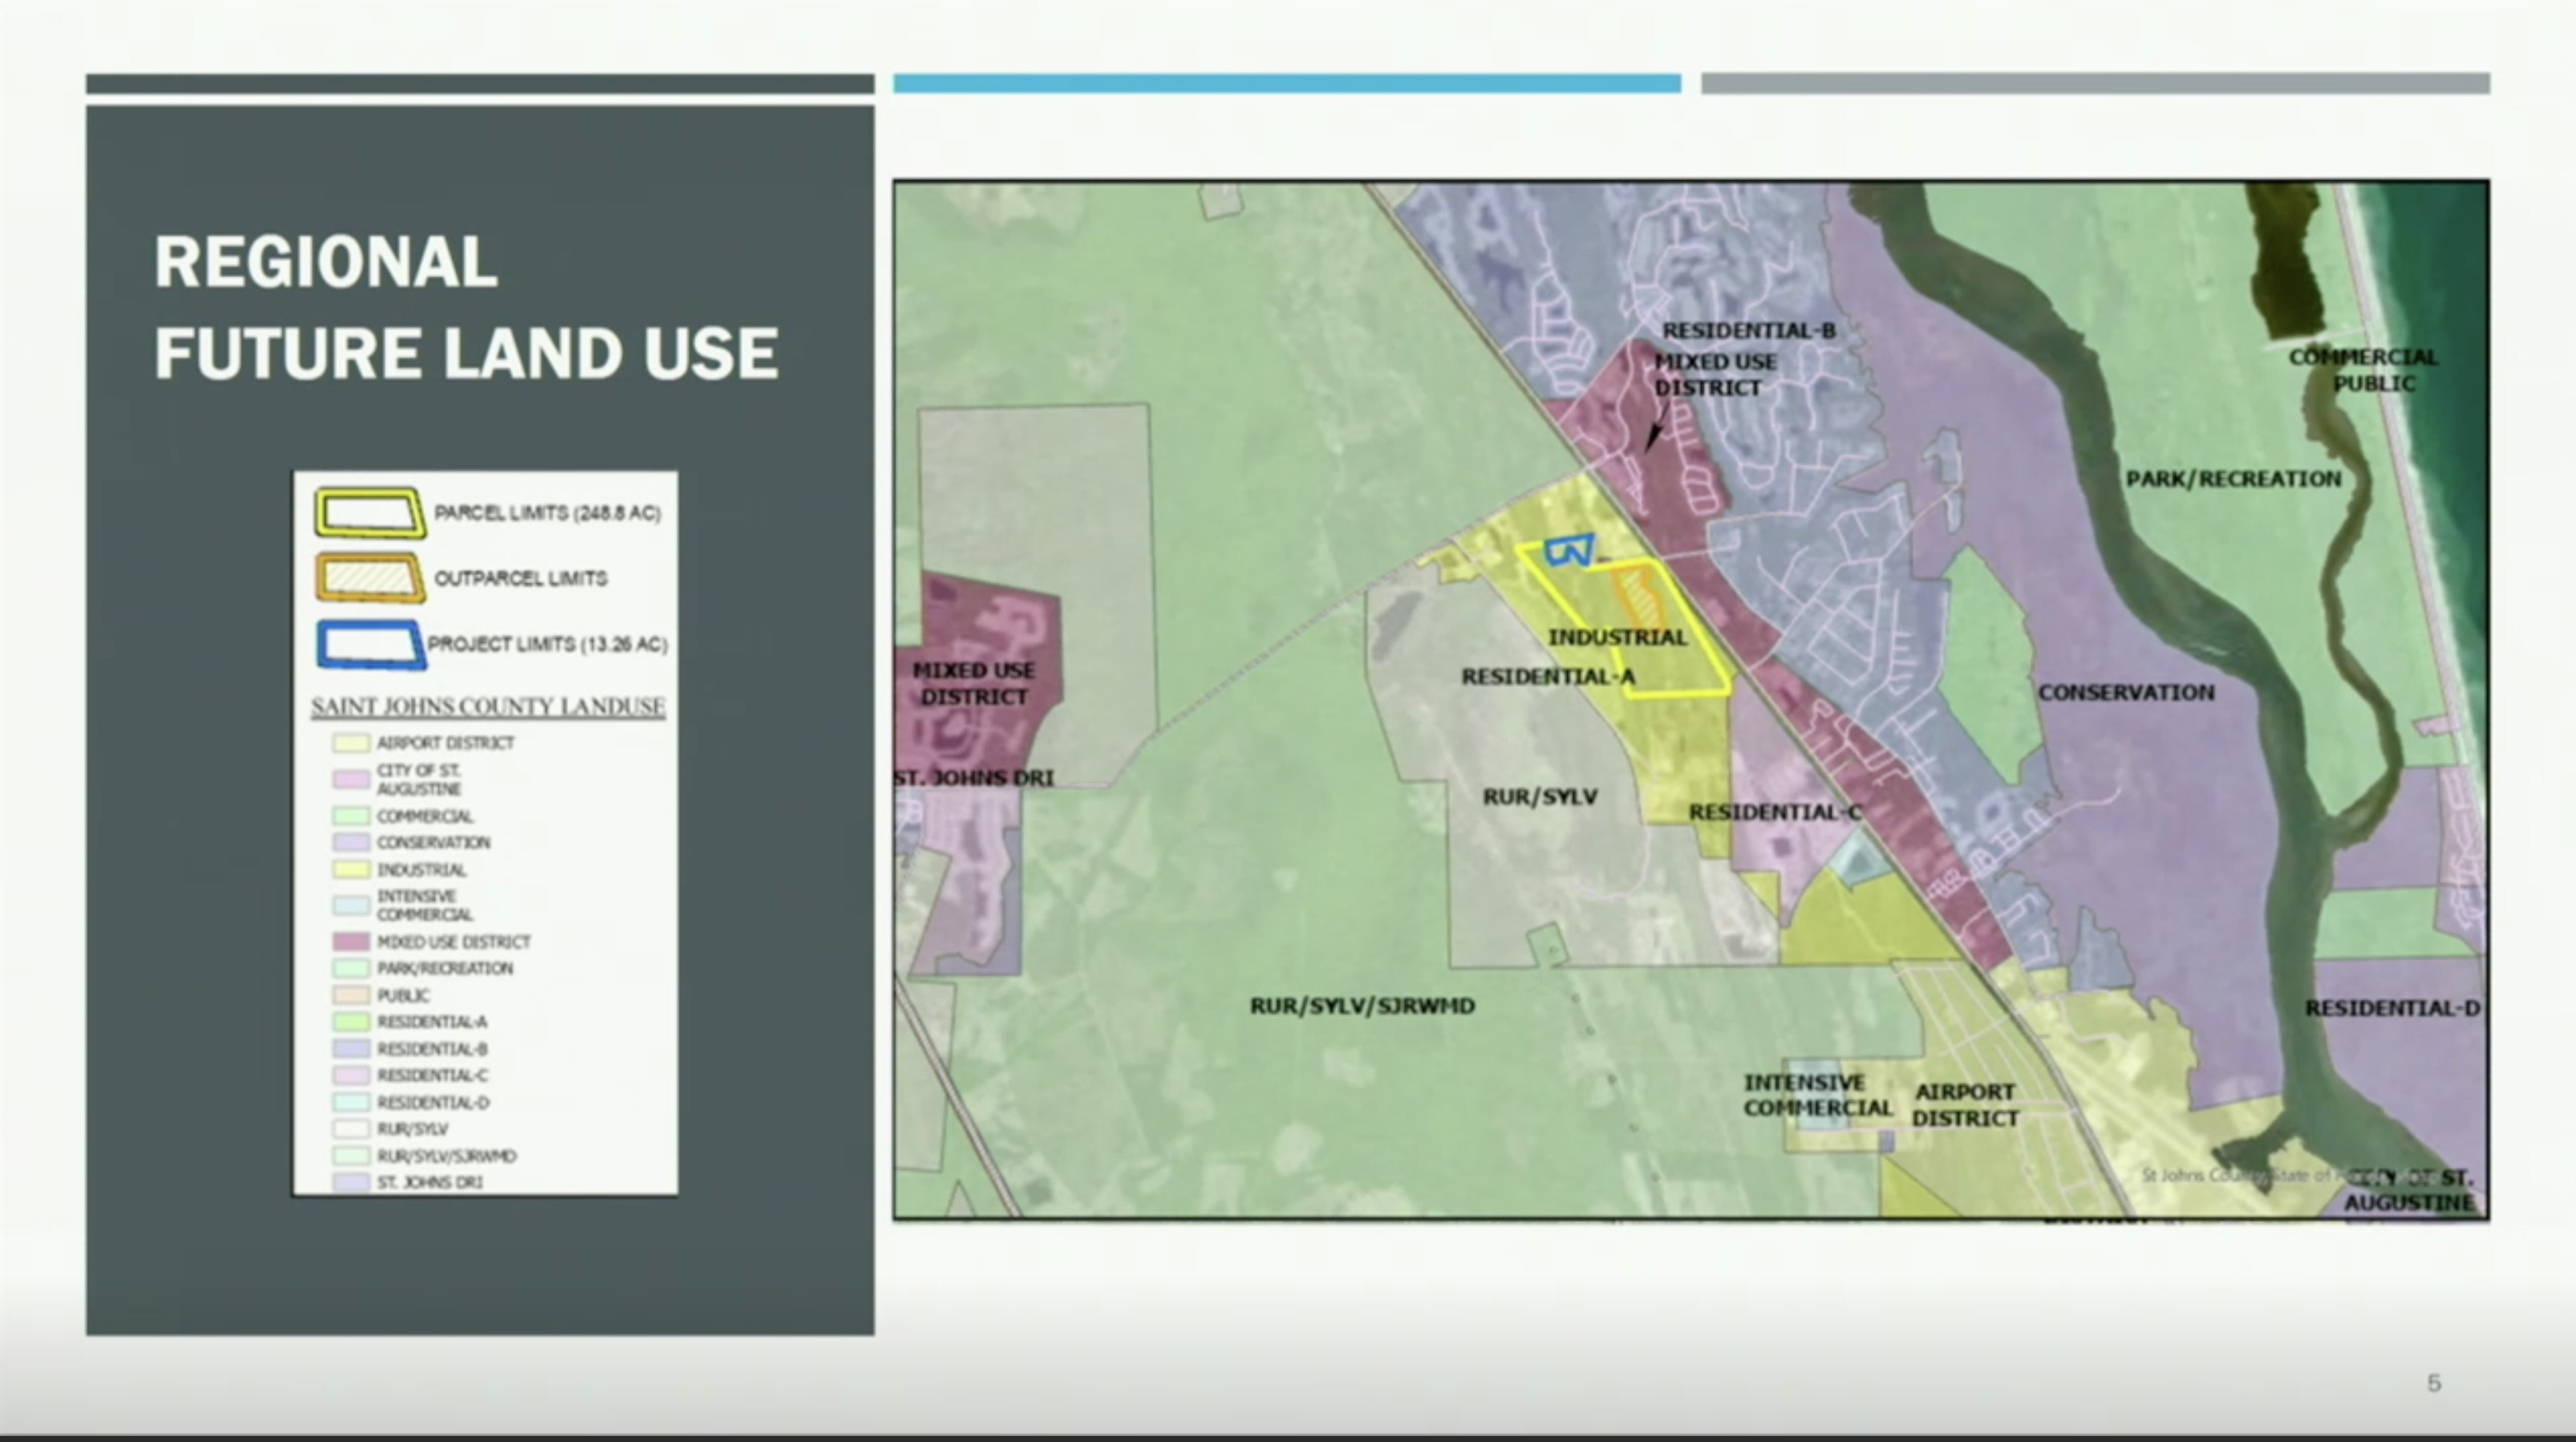Click the slide page number 5
Viewport: 2576px width, 1442px height.
[2434, 1383]
